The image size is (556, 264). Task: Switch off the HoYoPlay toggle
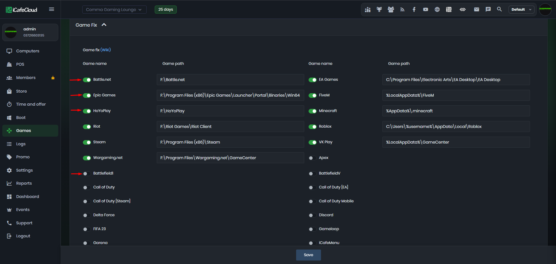click(x=87, y=111)
